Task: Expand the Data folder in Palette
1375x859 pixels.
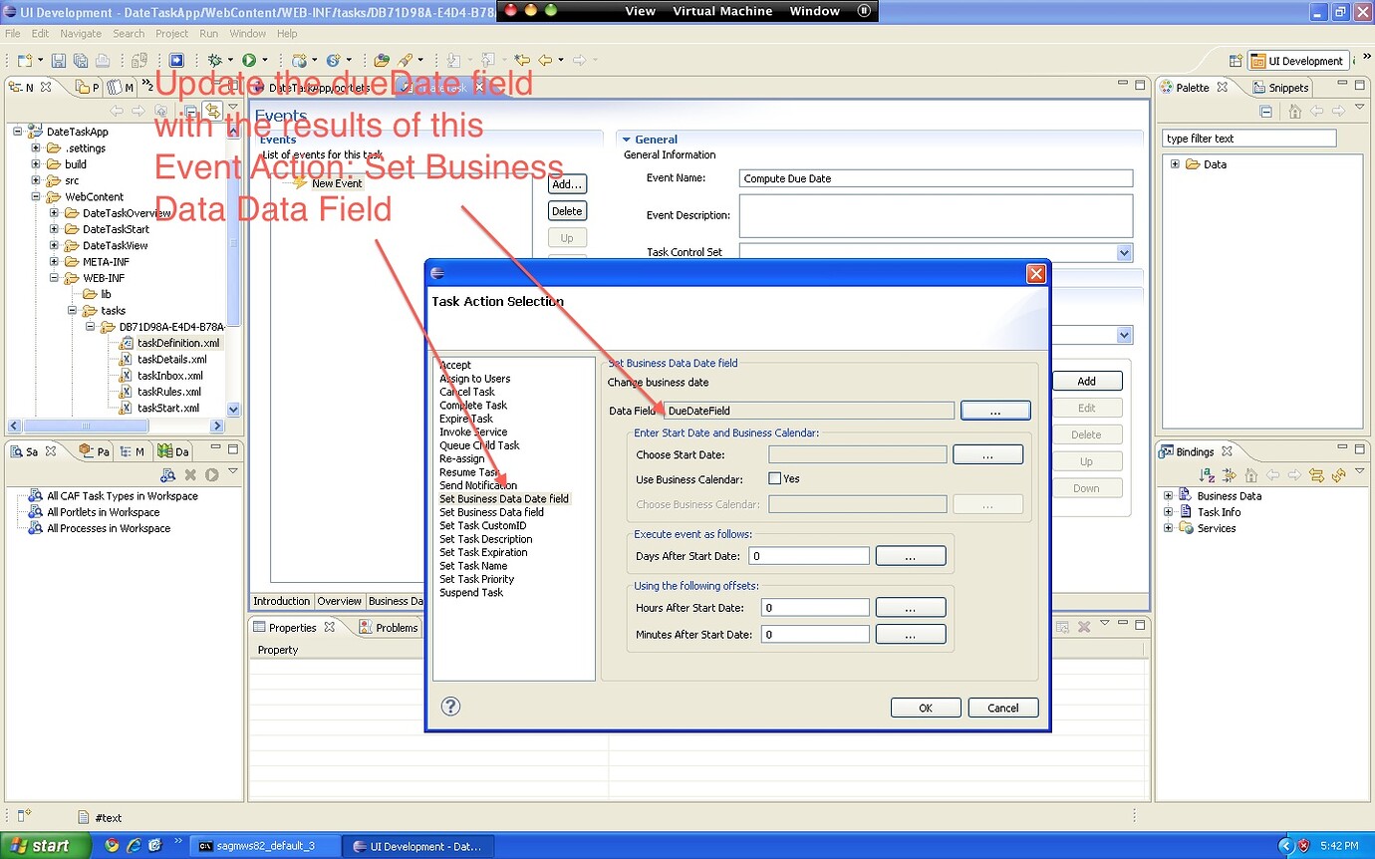Action: click(1175, 164)
